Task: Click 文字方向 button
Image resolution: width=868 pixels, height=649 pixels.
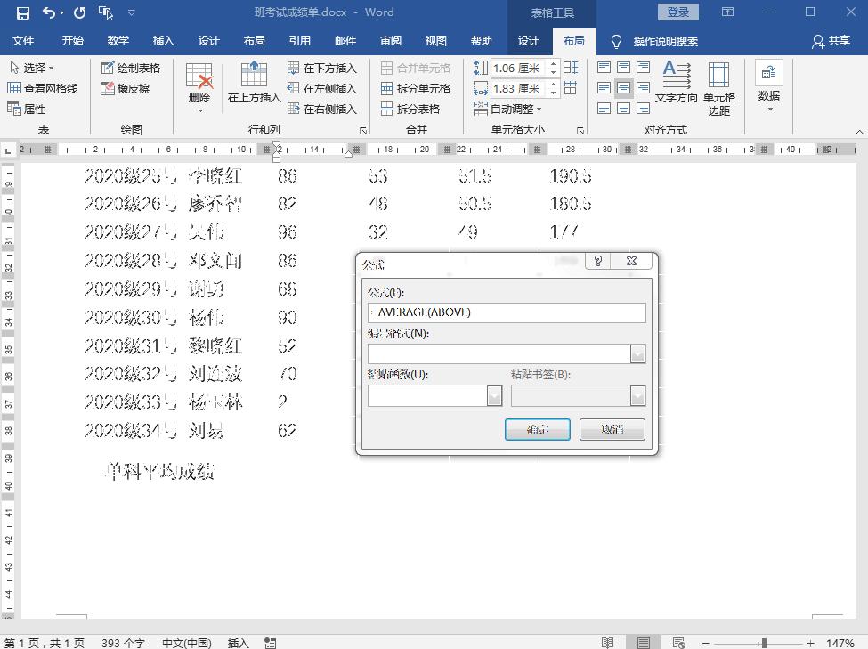Action: tap(676, 83)
